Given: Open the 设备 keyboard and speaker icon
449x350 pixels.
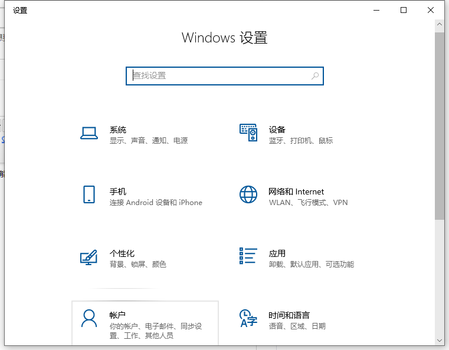Looking at the screenshot, I should coord(248,133).
